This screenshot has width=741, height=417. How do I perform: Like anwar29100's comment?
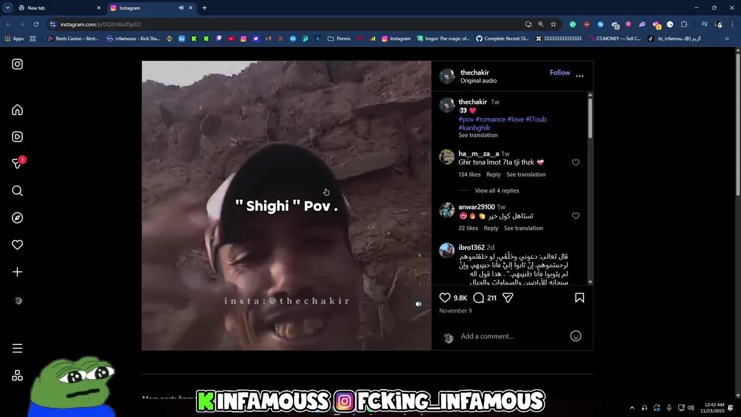pyautogui.click(x=575, y=216)
